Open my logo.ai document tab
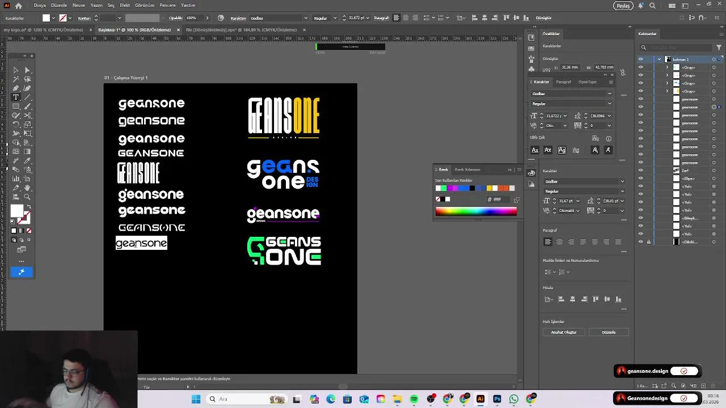 [43, 29]
